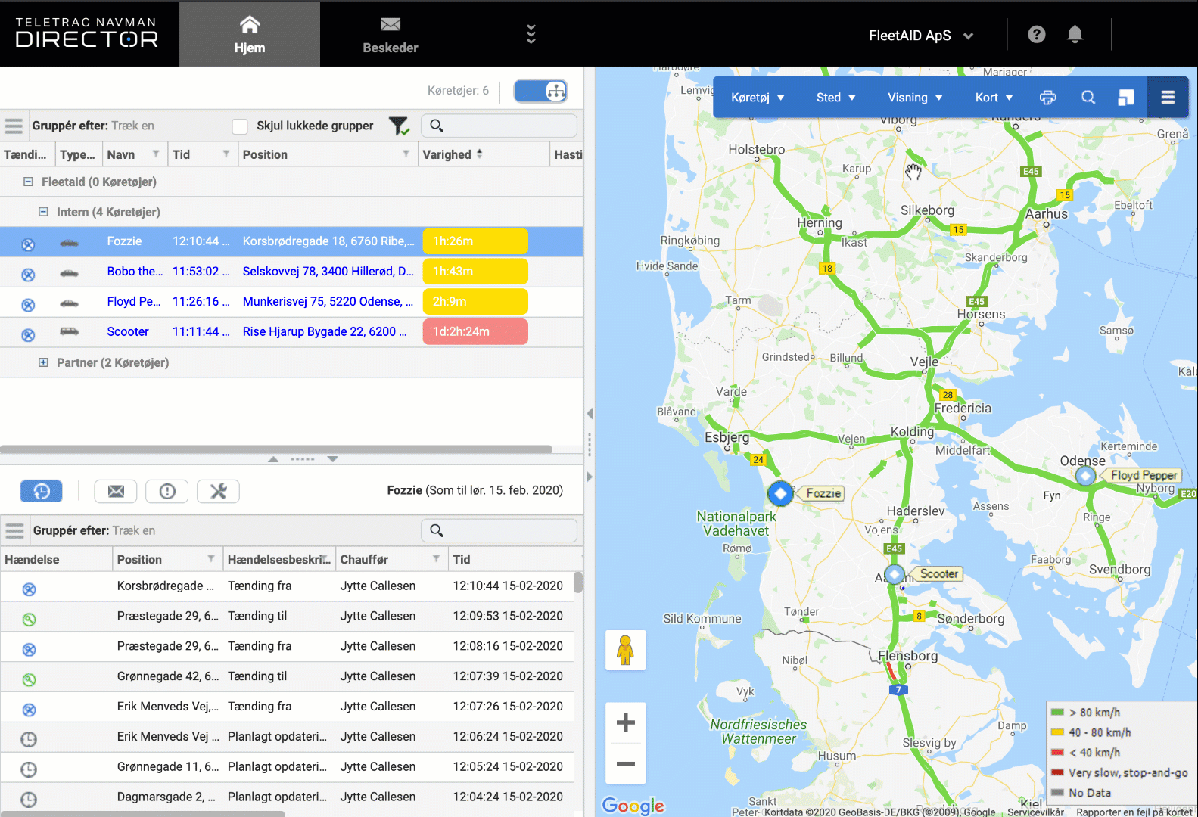The width and height of the screenshot is (1198, 817).
Task: Open notifications bell icon
Action: click(1075, 34)
